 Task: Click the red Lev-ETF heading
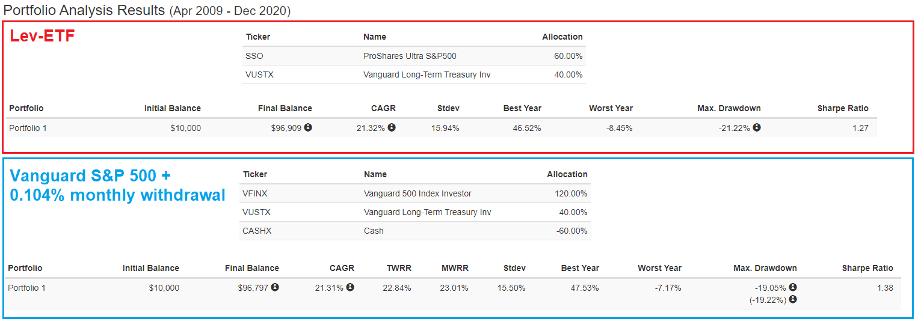[42, 37]
